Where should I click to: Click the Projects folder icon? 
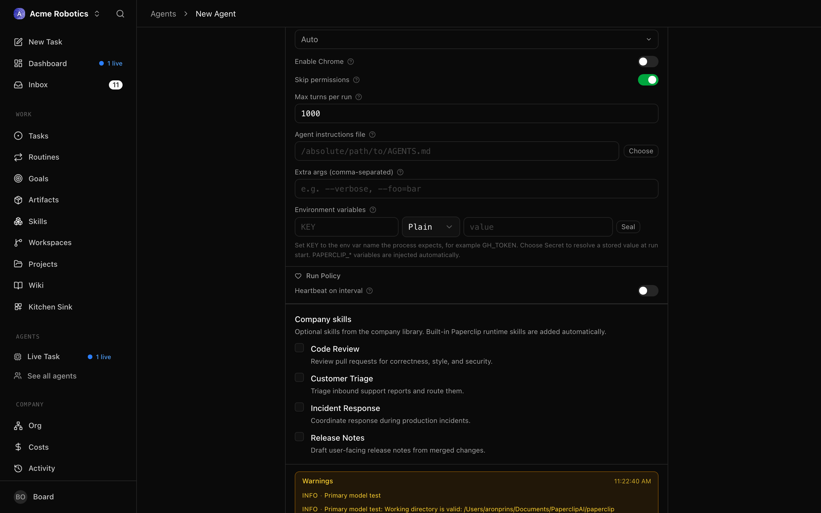[18, 264]
